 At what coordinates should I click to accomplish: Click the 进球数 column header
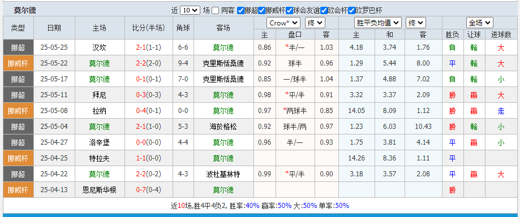click(x=501, y=34)
